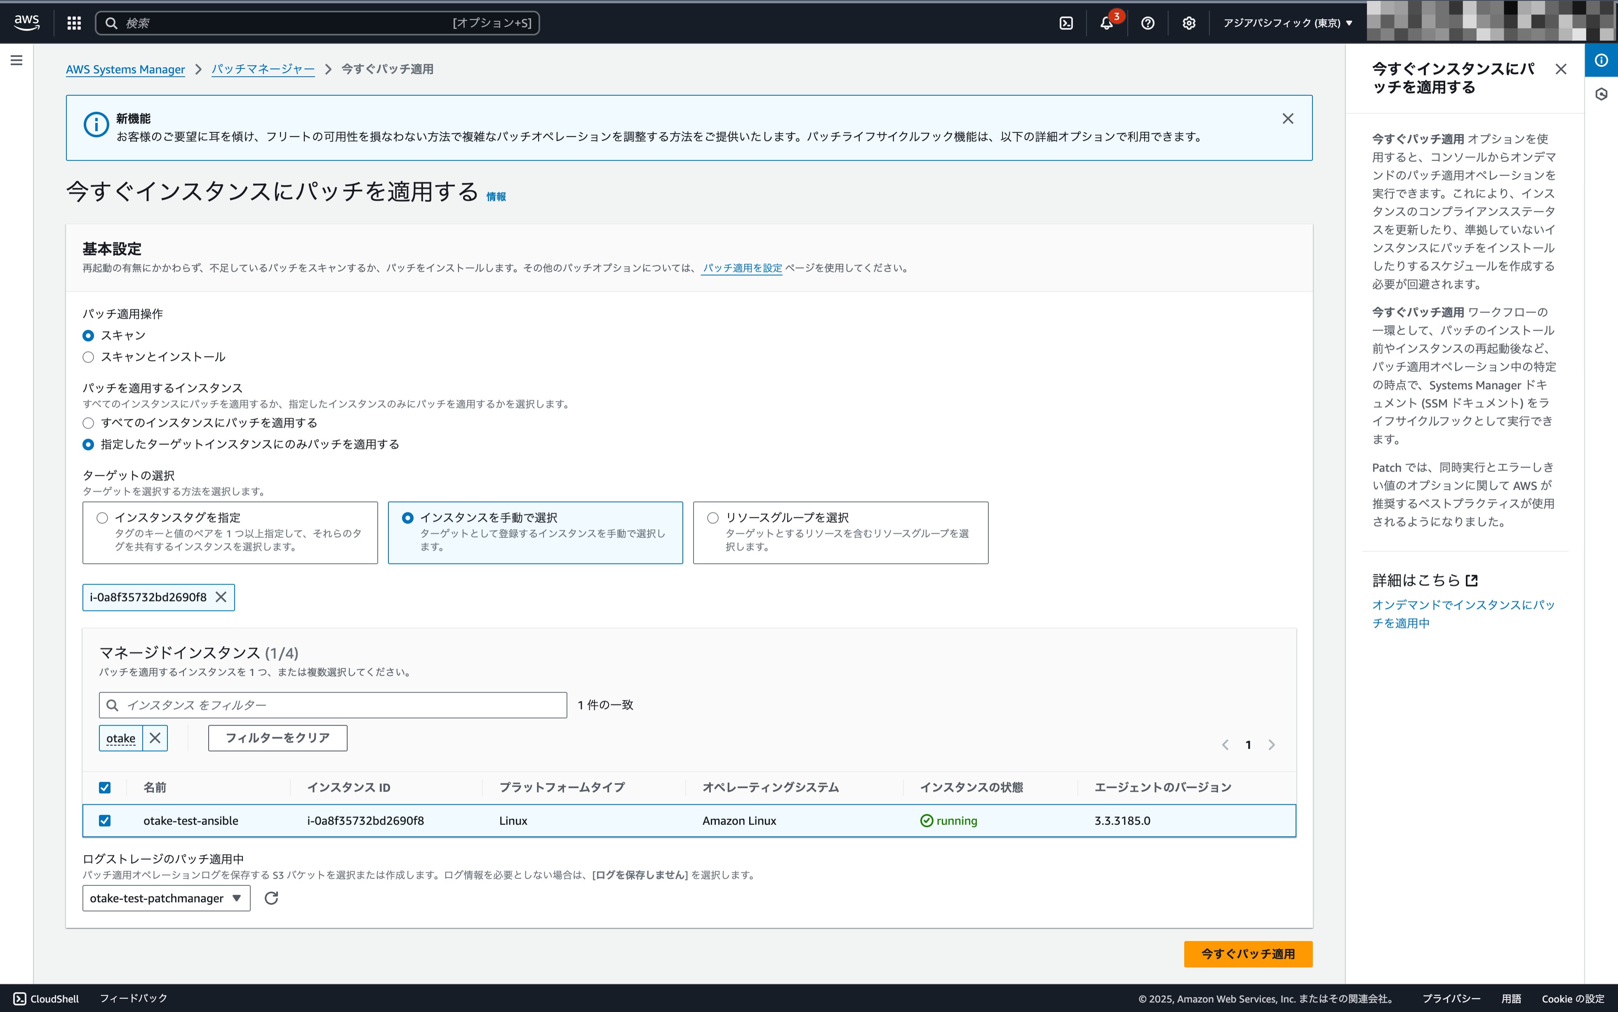Open the otake-test-patchmanager bucket dropdown
This screenshot has width=1618, height=1012.
pyautogui.click(x=166, y=898)
